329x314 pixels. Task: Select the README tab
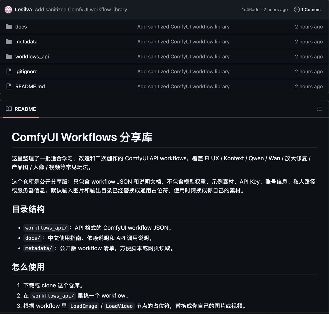(21, 109)
